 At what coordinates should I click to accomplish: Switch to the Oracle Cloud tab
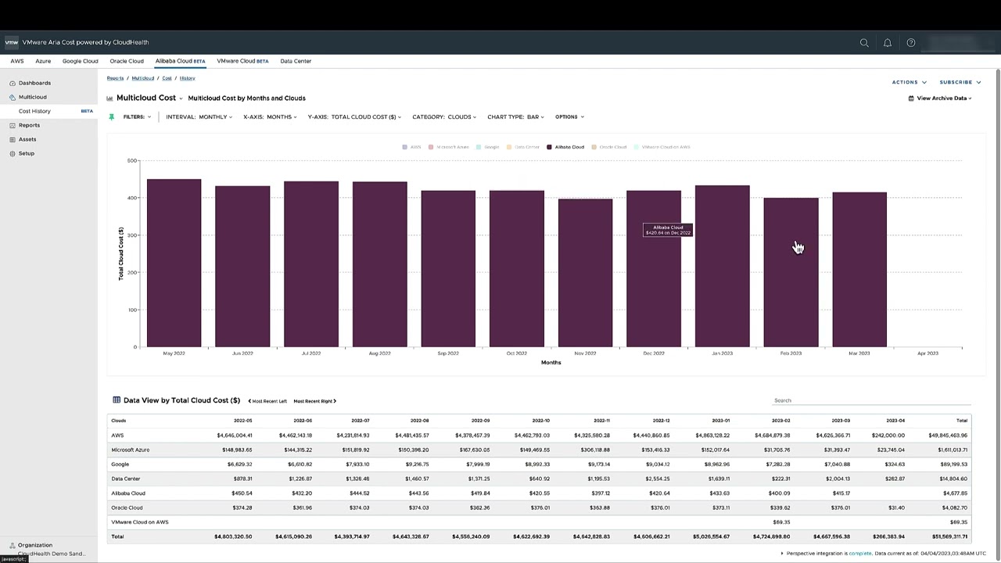(x=127, y=61)
